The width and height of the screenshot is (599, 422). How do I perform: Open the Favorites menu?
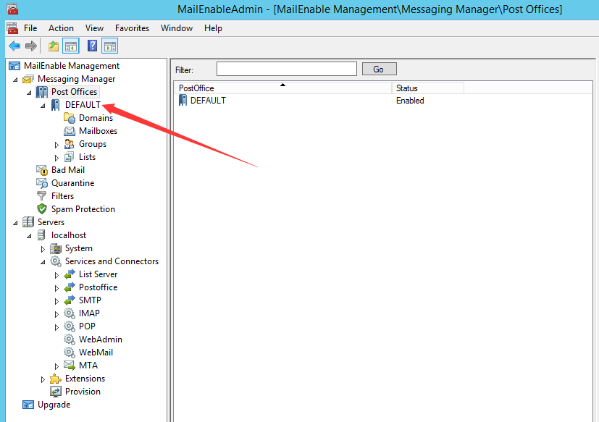click(x=132, y=28)
